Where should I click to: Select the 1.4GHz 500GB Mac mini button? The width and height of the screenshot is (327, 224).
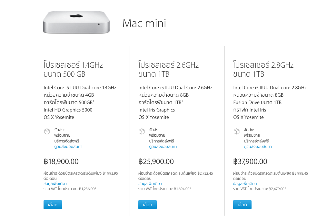(x=53, y=205)
